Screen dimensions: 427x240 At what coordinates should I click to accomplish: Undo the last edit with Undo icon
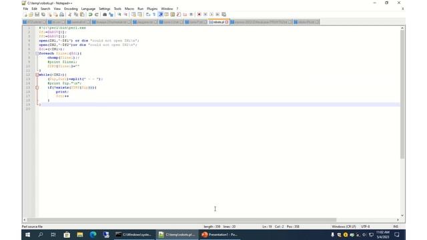(x=91, y=15)
